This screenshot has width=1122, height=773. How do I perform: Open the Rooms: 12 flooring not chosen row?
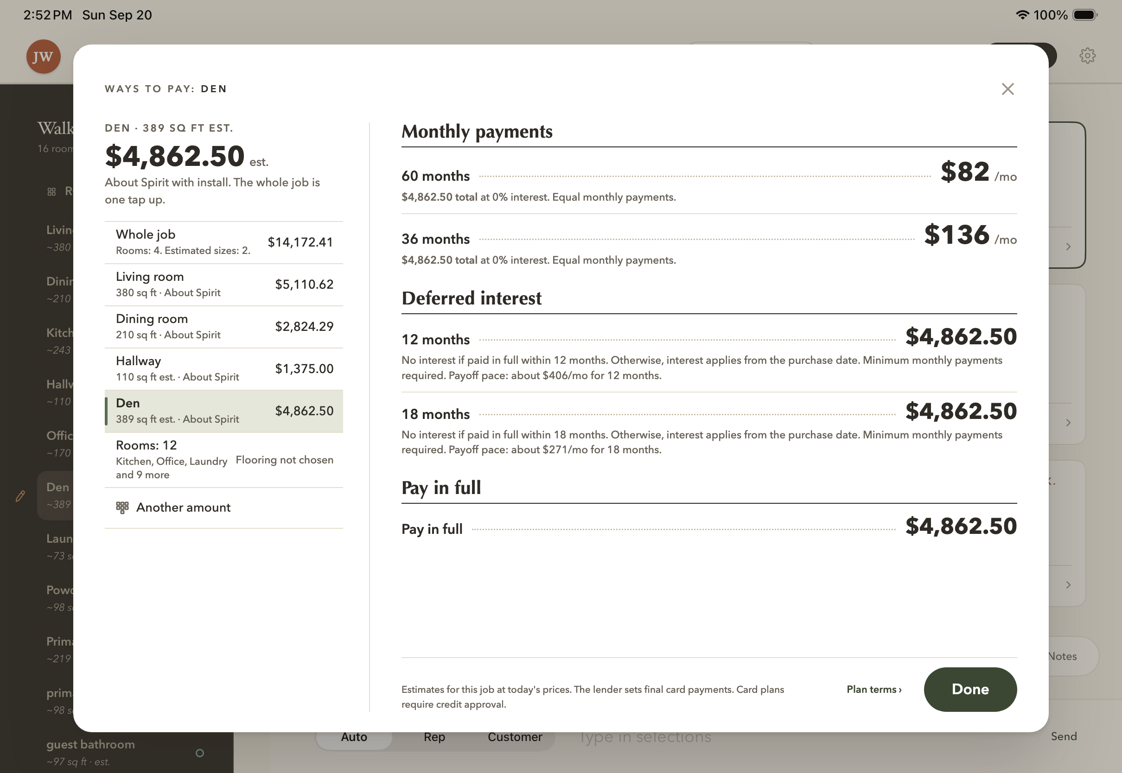(x=224, y=460)
